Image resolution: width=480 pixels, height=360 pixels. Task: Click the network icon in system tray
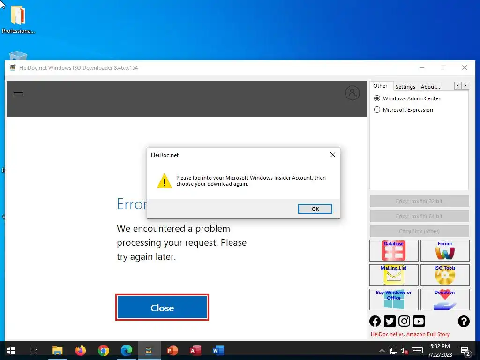(393, 351)
